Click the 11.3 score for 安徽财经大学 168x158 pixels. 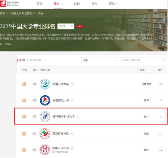click(161, 100)
